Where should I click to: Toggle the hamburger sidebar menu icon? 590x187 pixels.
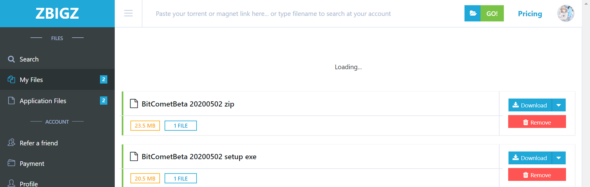pos(128,13)
